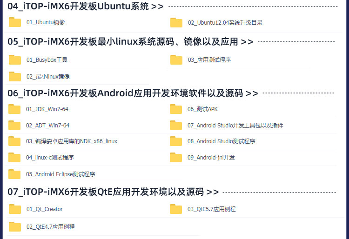The image size is (349, 239).
Task: Click the 01_Busybox工具 folder icon
Action: (x=15, y=60)
